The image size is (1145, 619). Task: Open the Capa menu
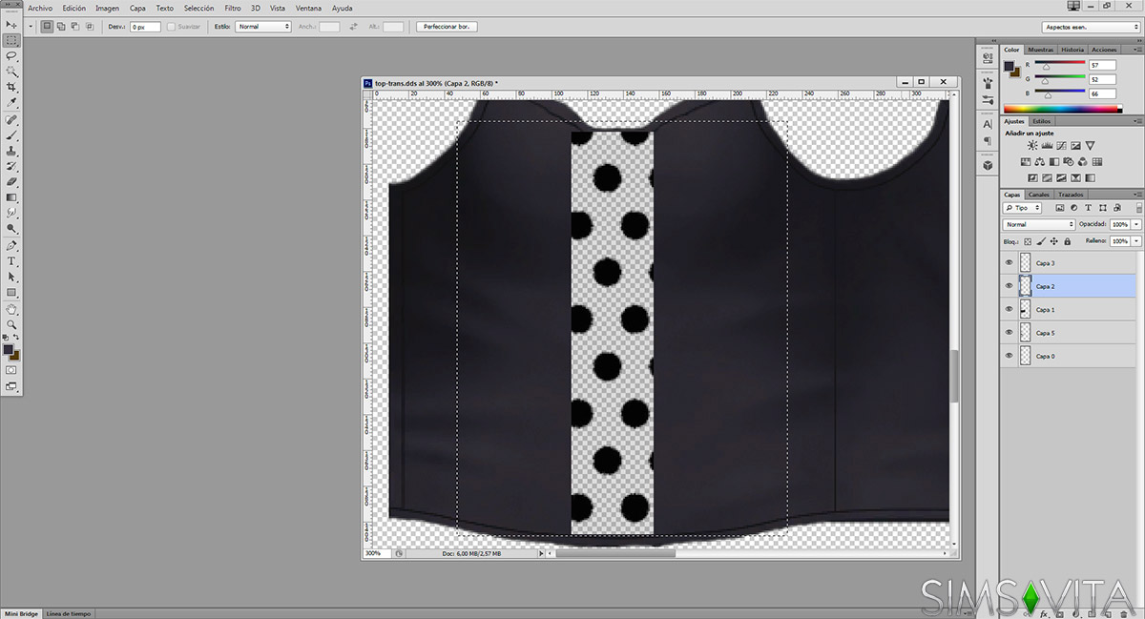[x=137, y=8]
